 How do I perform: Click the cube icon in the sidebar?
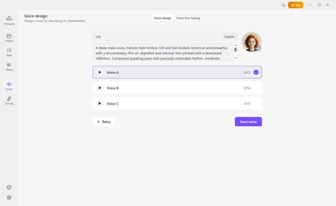[9, 187]
